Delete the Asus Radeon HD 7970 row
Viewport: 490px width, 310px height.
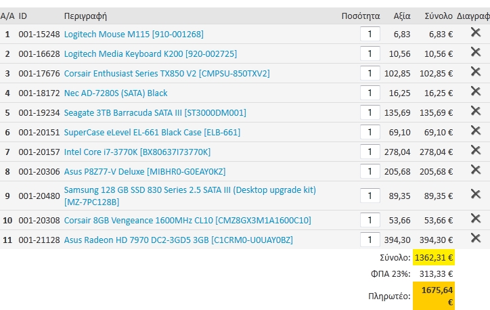(x=476, y=238)
